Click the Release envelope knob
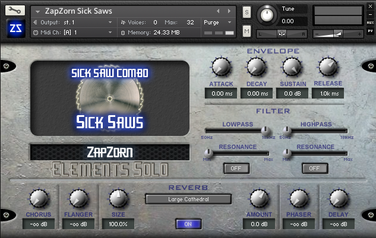Screen dimensions: 376x238 coord(328,66)
